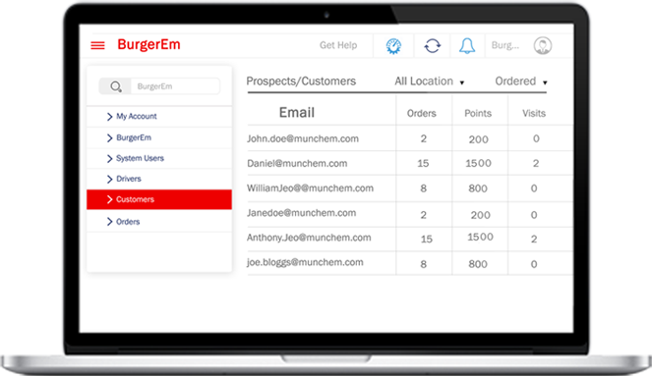The width and height of the screenshot is (652, 376).
Task: Click the John.doe@munchem.com email
Action: [303, 138]
